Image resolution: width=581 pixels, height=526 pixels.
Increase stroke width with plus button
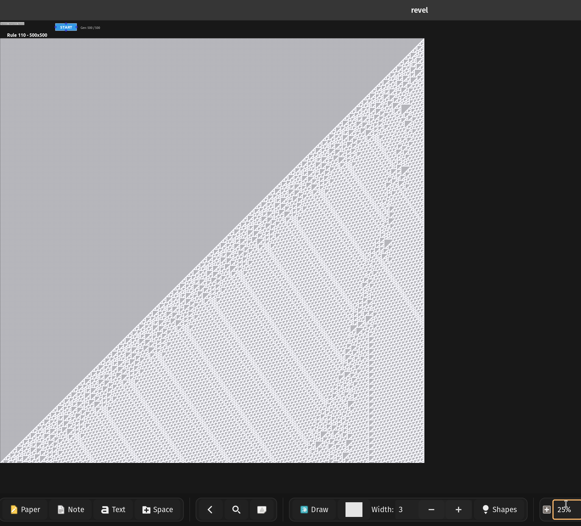pos(458,510)
